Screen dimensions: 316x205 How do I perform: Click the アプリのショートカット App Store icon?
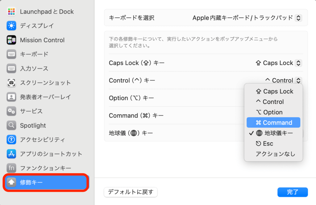pos(11,154)
